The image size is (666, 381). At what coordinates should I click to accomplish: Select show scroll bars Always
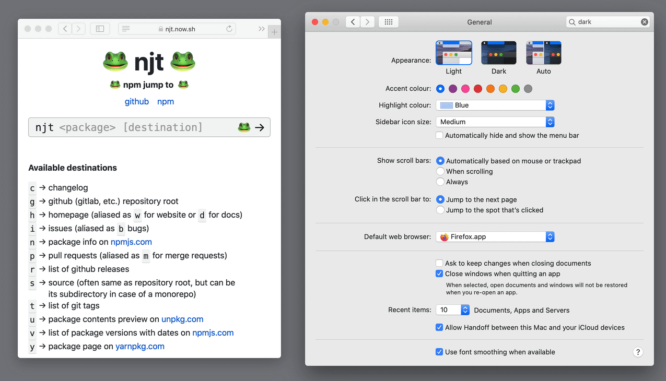(x=440, y=182)
